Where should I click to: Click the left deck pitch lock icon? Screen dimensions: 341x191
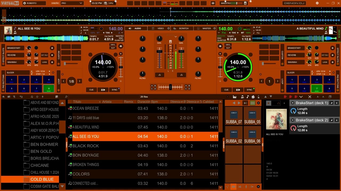[x=121, y=81]
